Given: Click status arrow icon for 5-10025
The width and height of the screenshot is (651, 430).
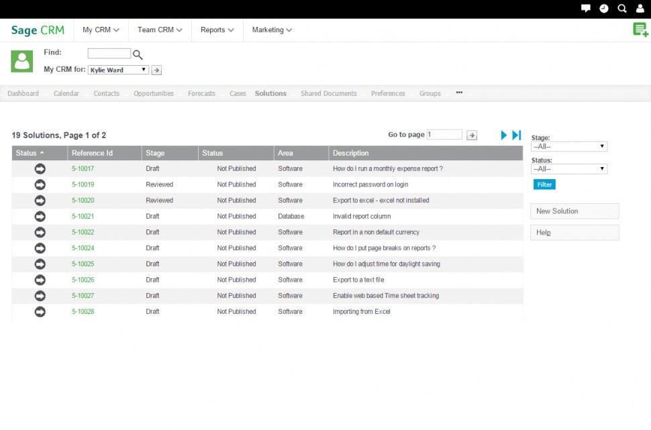Looking at the screenshot, I should coord(40,264).
